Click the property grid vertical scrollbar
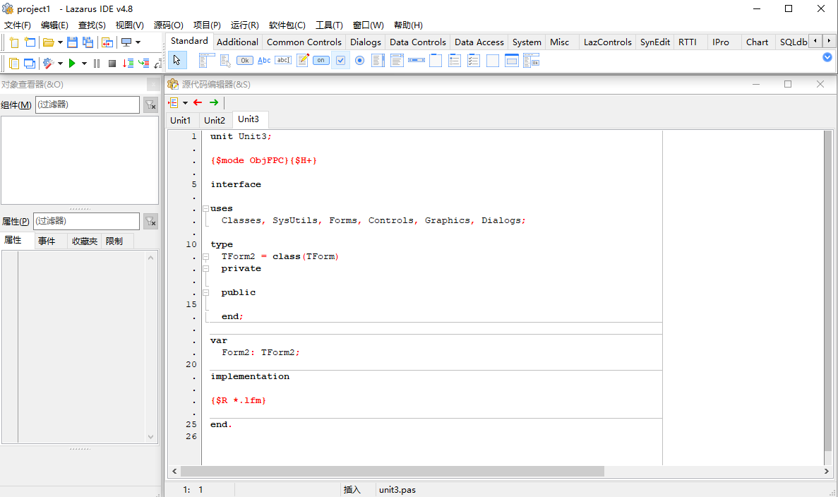 [x=150, y=347]
